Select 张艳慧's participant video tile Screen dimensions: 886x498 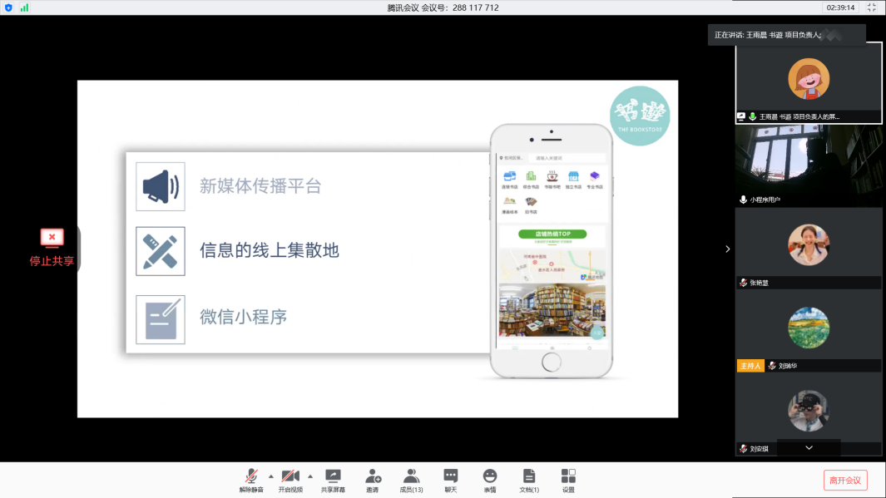(808, 247)
